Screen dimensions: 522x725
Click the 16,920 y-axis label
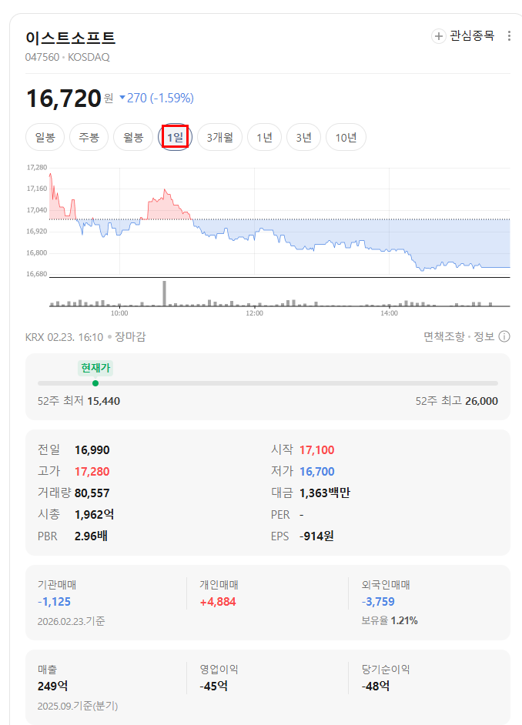37,231
